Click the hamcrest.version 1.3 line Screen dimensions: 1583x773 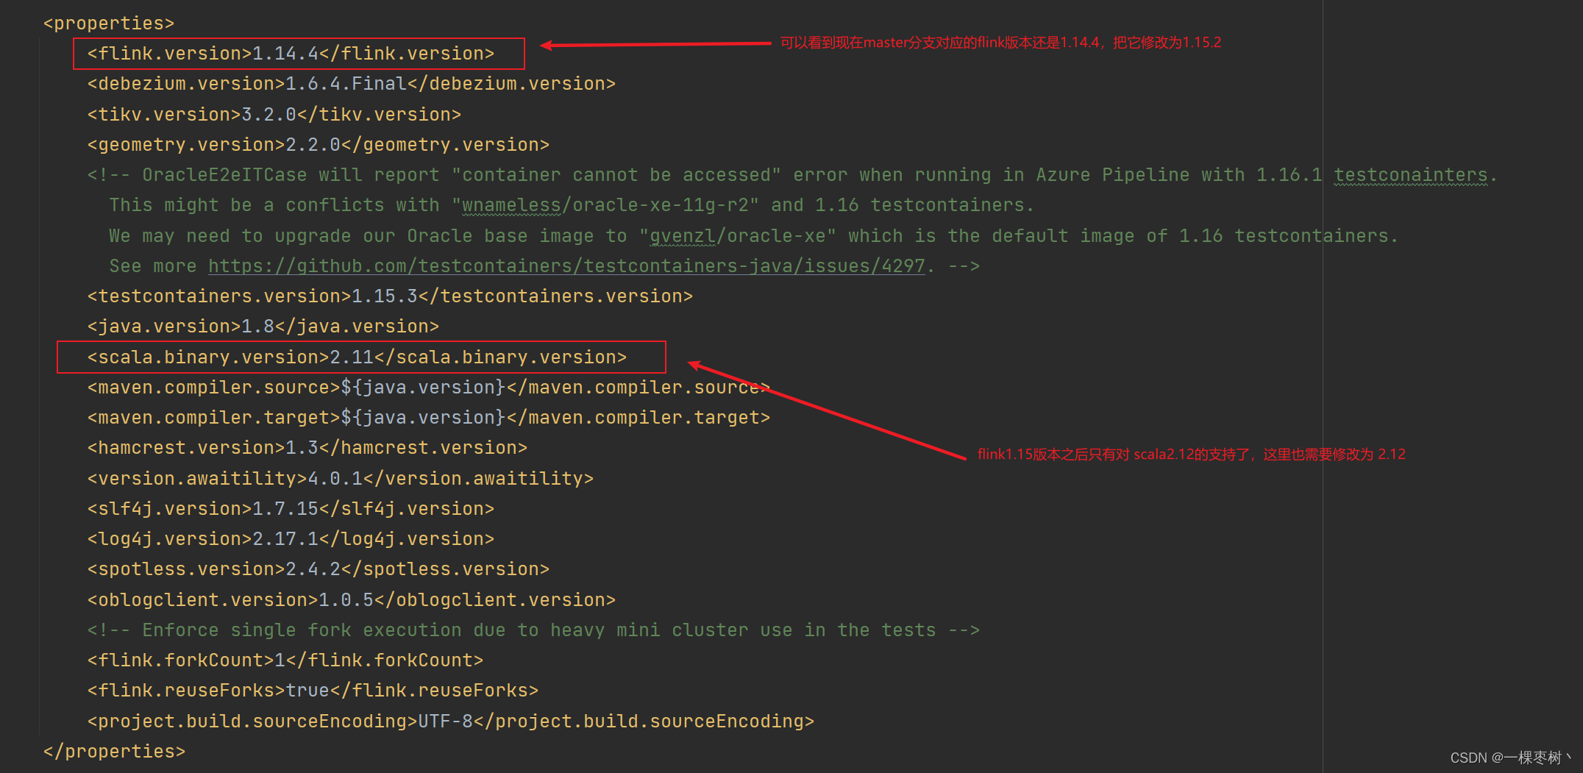[x=307, y=448]
